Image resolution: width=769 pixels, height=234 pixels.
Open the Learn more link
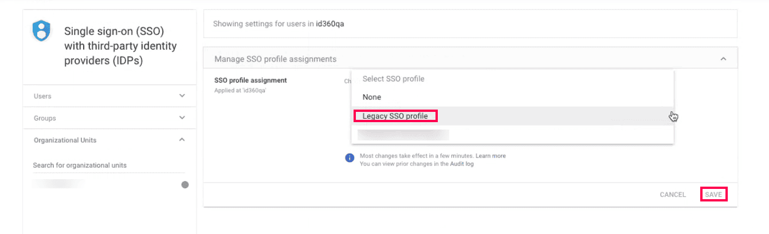(491, 156)
